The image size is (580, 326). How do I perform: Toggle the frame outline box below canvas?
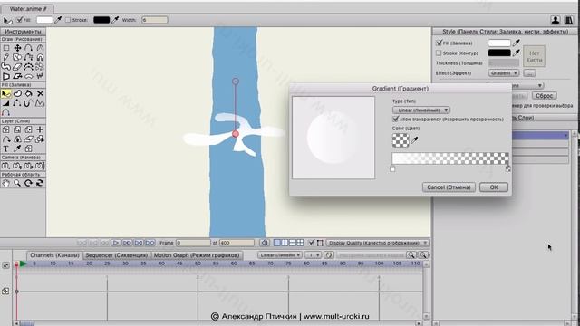pyautogui.click(x=320, y=243)
